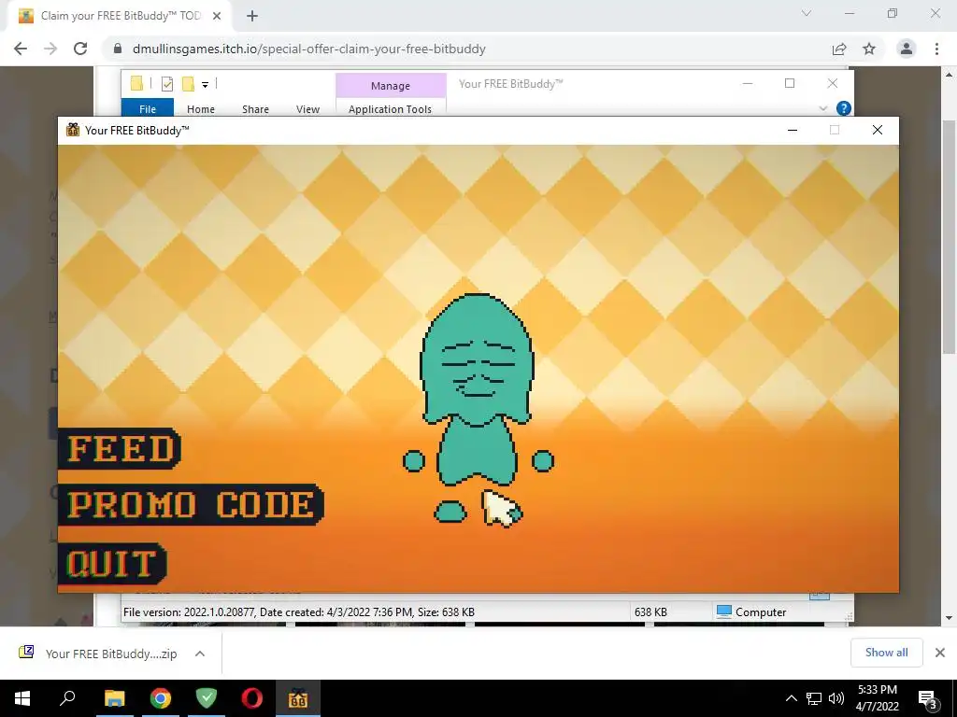Viewport: 957px width, 717px height.
Task: Click the BitBuddy gift icon in game title bar
Action: [73, 130]
